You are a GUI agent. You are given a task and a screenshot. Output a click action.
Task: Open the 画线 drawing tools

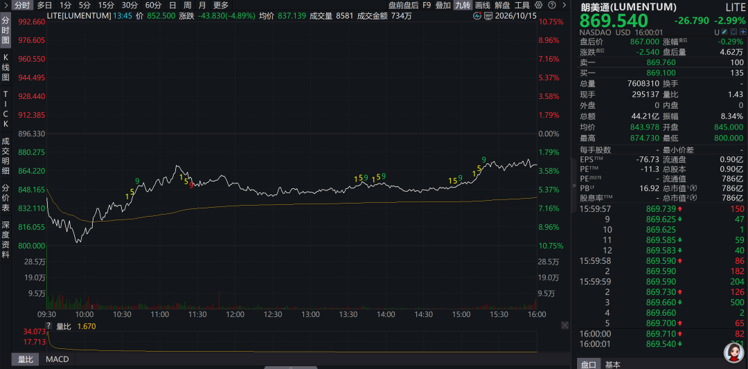point(483,6)
